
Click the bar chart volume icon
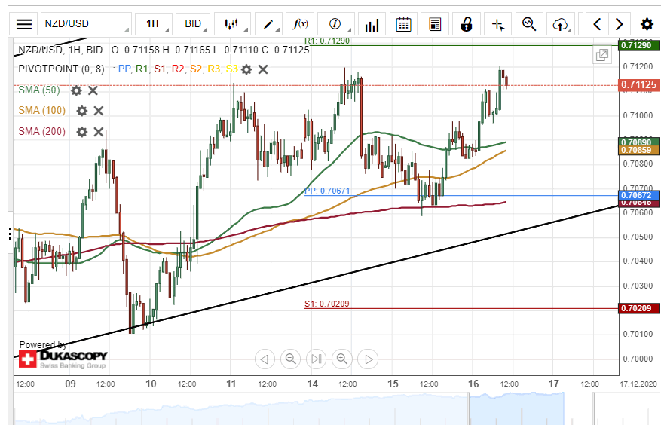(x=372, y=24)
